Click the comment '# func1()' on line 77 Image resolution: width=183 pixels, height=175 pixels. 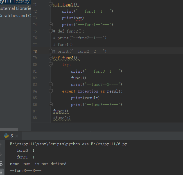coord(63,45)
